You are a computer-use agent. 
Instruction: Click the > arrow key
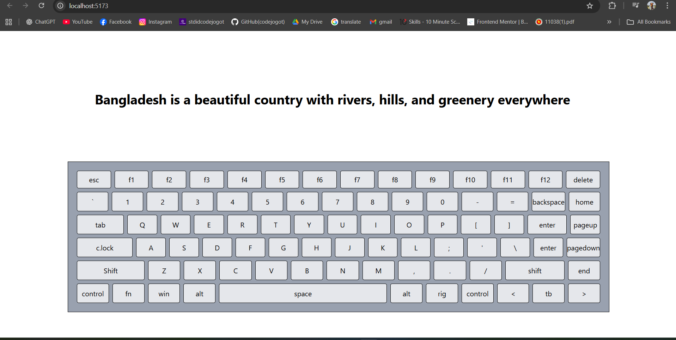pyautogui.click(x=584, y=293)
